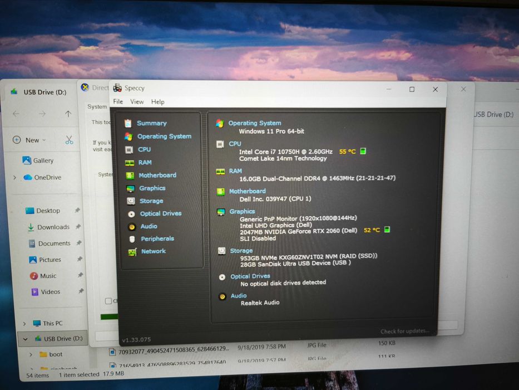This screenshot has height=390, width=519.
Task: Expand OneDrive in File Explorer sidebar
Action: [14, 177]
